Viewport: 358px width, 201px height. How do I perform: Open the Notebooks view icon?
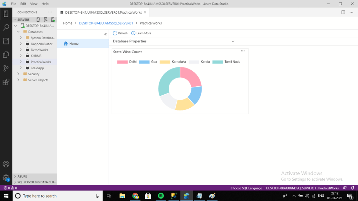pyautogui.click(x=6, y=41)
